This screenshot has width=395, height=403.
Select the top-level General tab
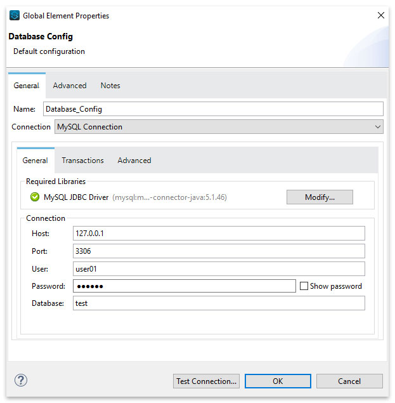(x=27, y=86)
